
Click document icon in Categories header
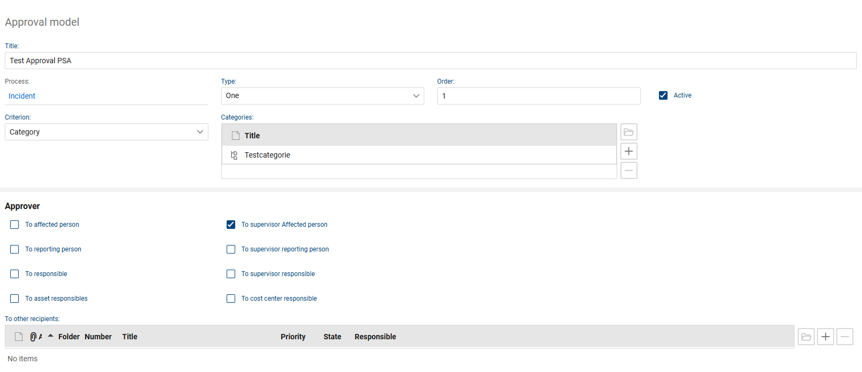[235, 136]
